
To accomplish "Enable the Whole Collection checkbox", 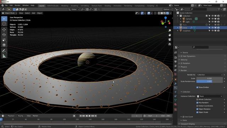I will click(197, 100).
